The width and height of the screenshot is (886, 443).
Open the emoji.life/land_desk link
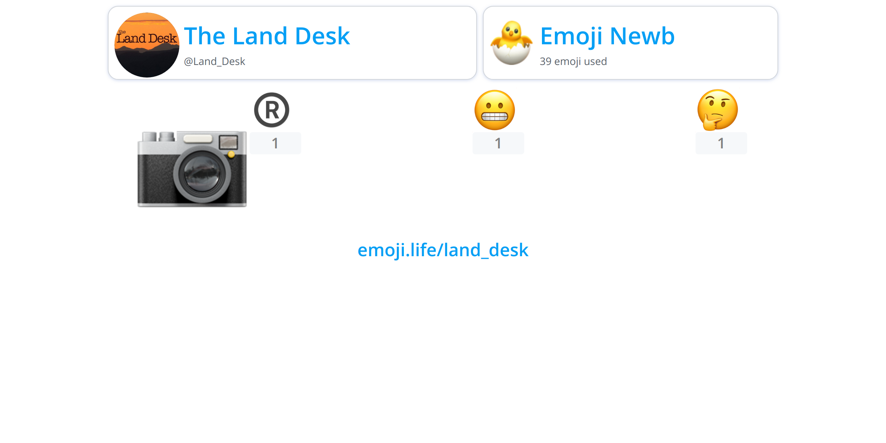click(x=443, y=250)
